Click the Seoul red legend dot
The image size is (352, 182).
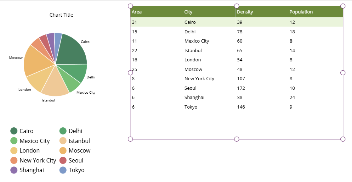click(x=63, y=160)
